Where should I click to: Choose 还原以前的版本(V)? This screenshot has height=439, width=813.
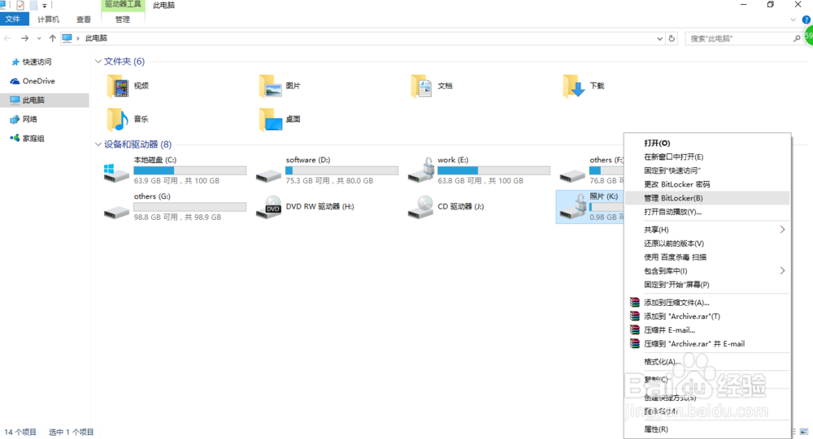707,243
